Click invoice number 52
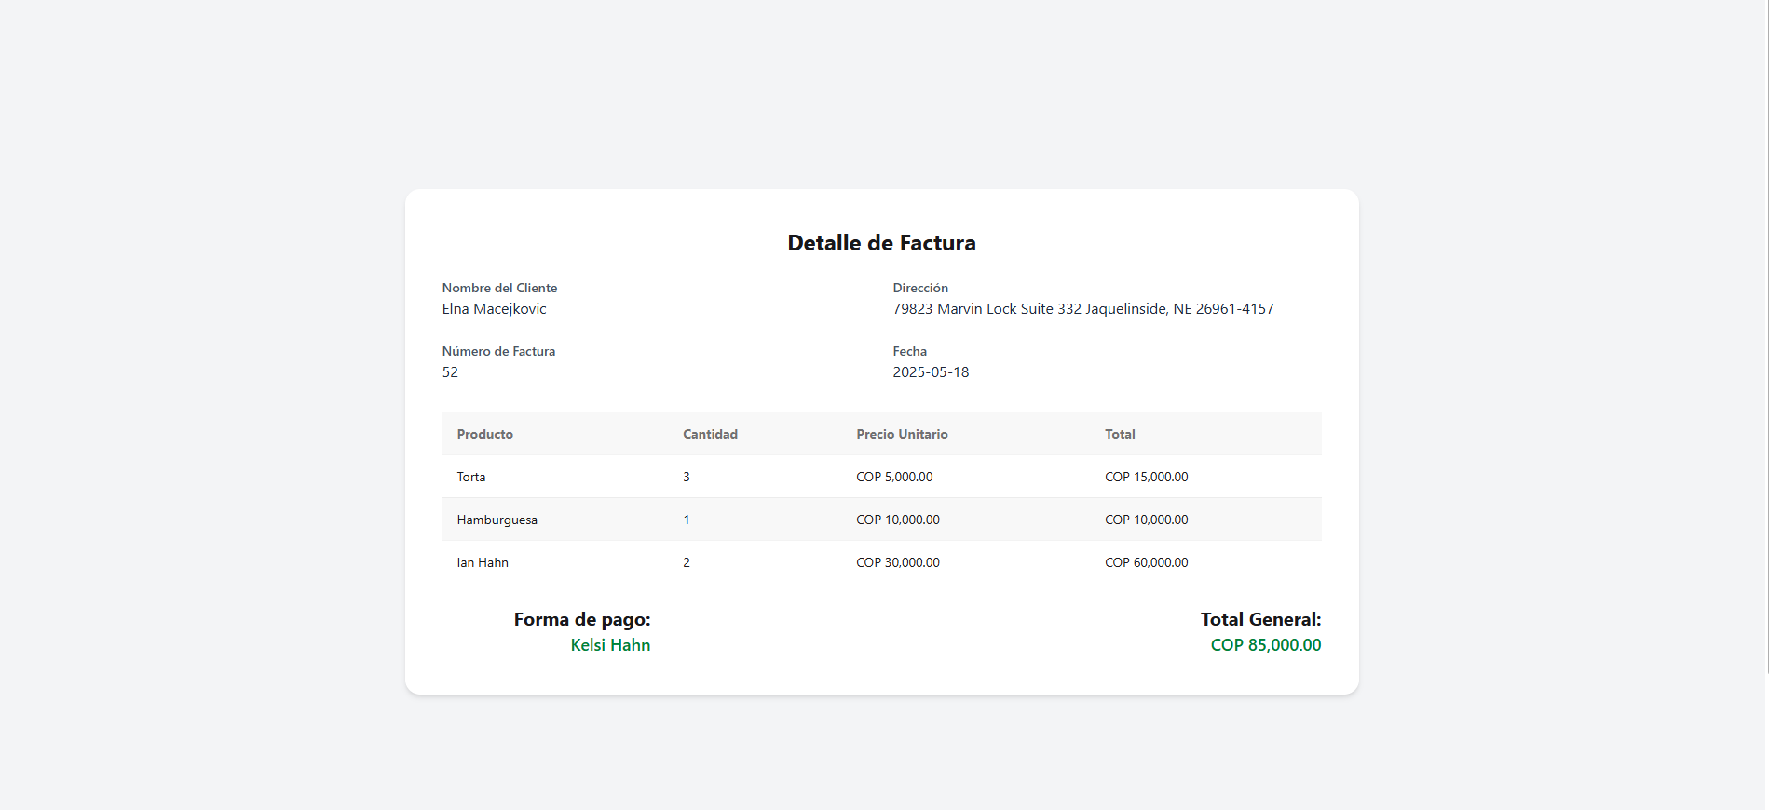Screen dimensions: 1769x810 coord(450,372)
